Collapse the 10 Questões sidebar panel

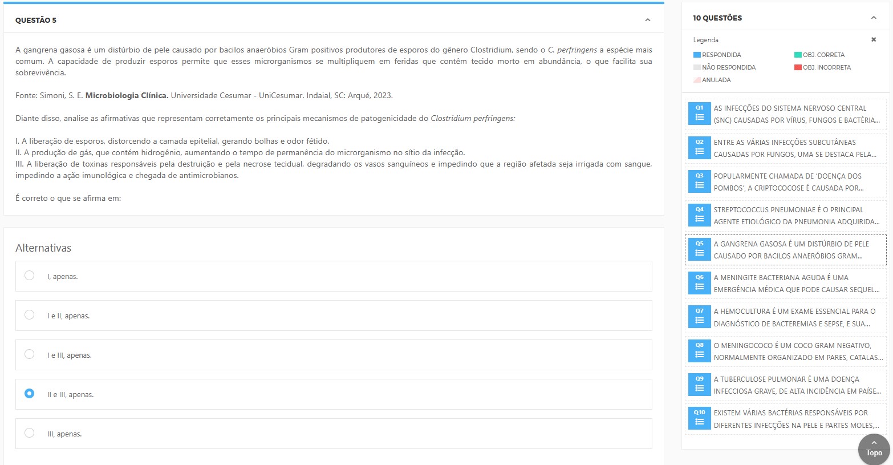[x=873, y=18]
